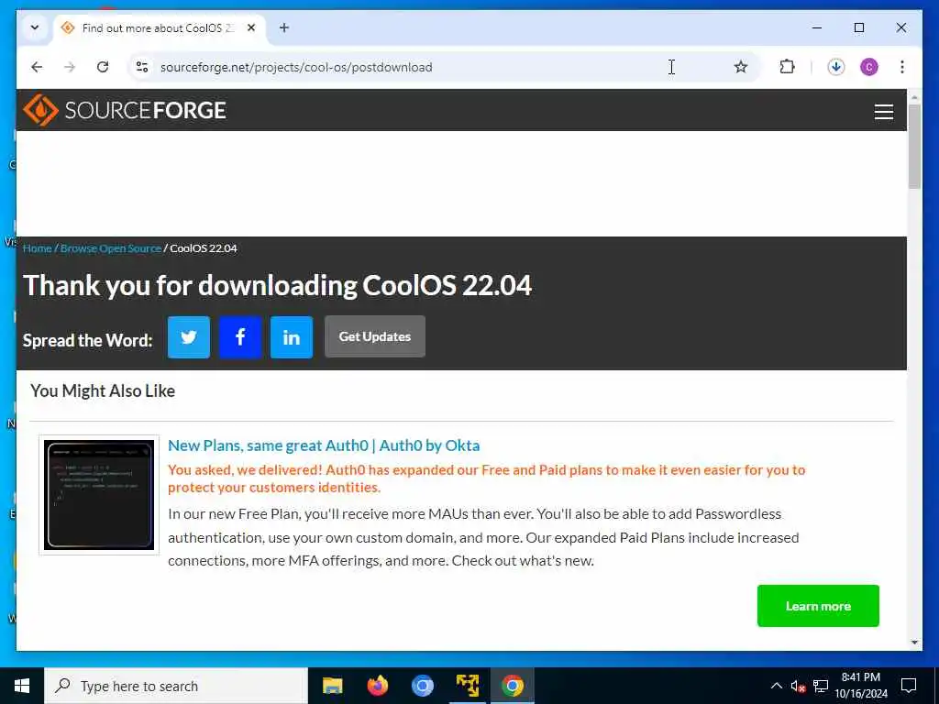The width and height of the screenshot is (939, 704).
Task: Open the hamburger navigation menu
Action: [x=883, y=112]
